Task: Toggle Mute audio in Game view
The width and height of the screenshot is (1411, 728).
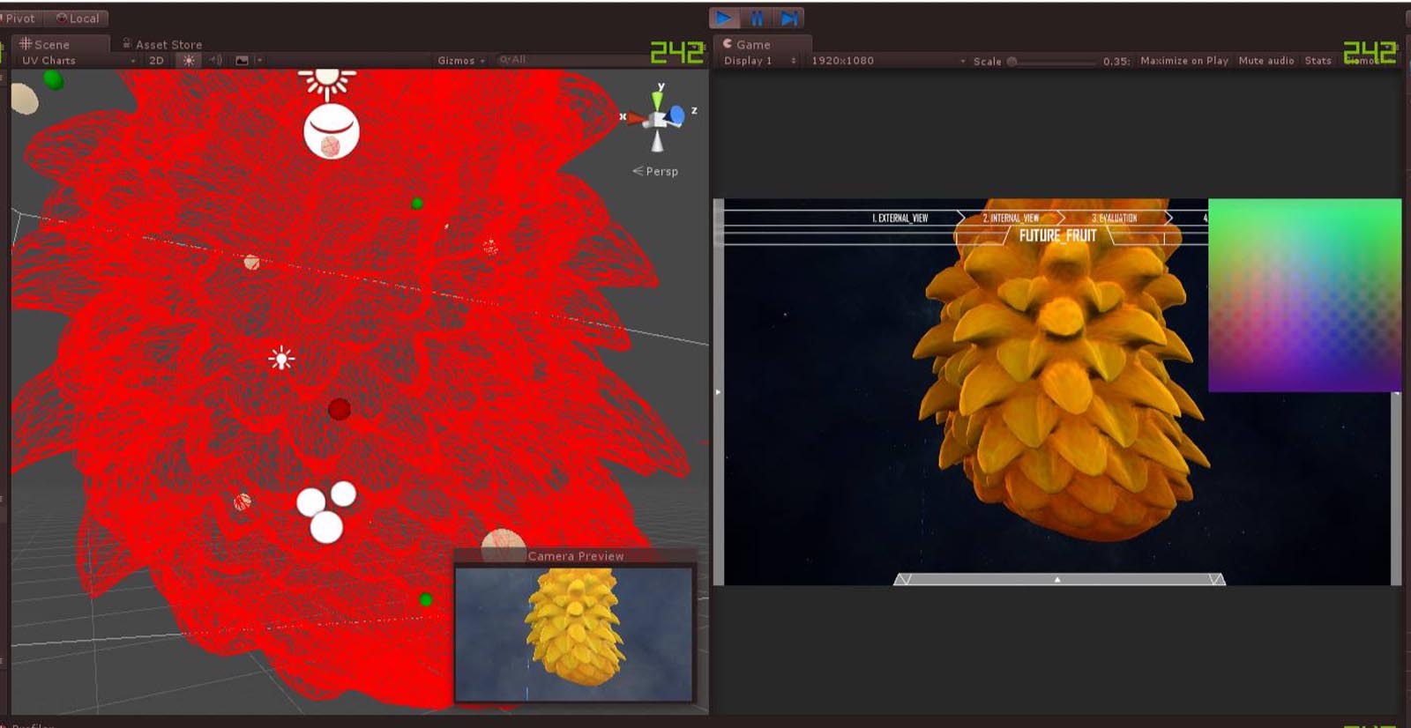Action: click(1265, 61)
